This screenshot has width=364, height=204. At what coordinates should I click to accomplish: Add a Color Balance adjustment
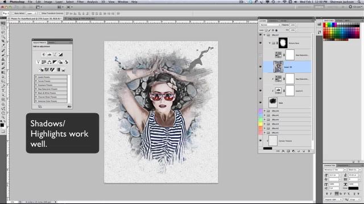point(49,62)
